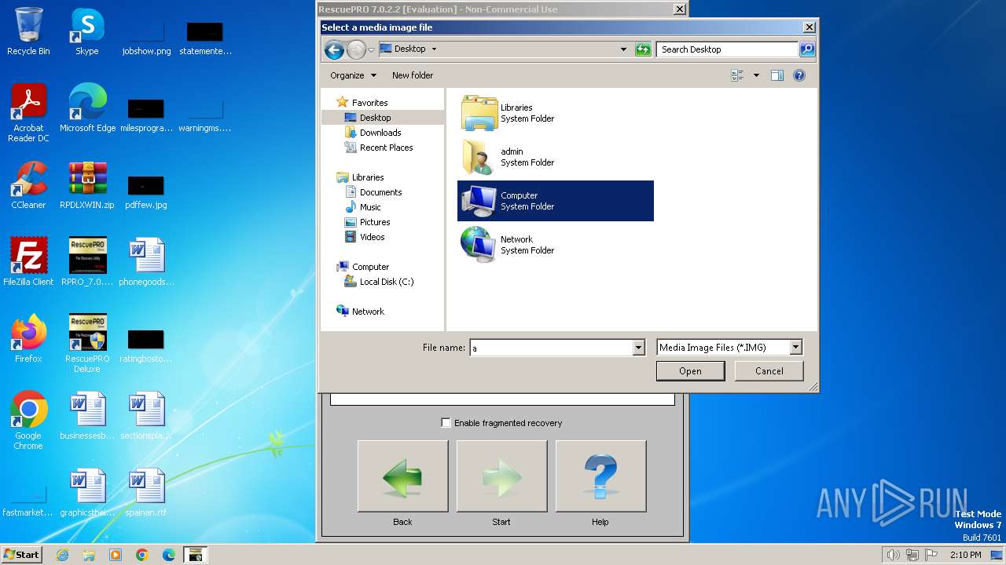Screen dimensions: 1006x565
Task: Open the Recycle Bin desktop icon
Action: pyautogui.click(x=28, y=31)
